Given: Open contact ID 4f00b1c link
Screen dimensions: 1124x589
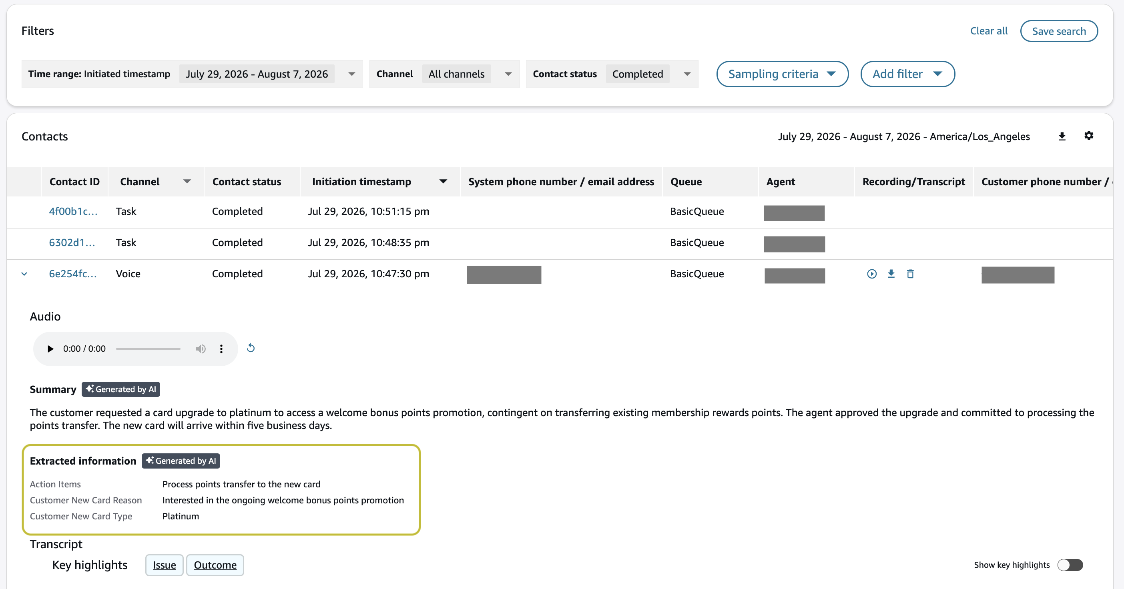Looking at the screenshot, I should 73,212.
